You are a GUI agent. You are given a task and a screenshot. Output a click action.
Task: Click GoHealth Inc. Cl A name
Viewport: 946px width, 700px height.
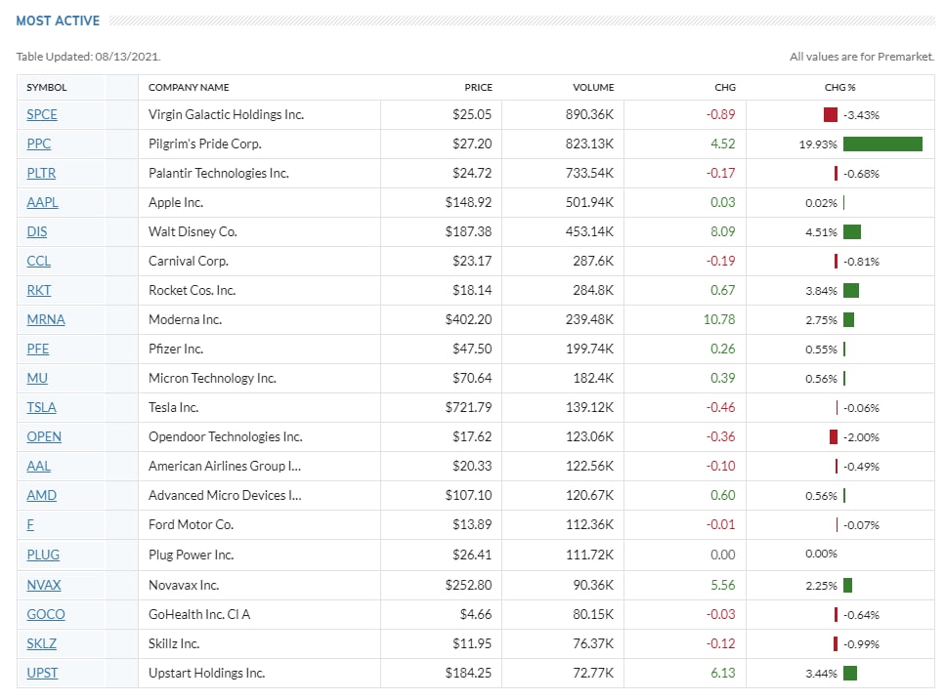[x=199, y=614]
